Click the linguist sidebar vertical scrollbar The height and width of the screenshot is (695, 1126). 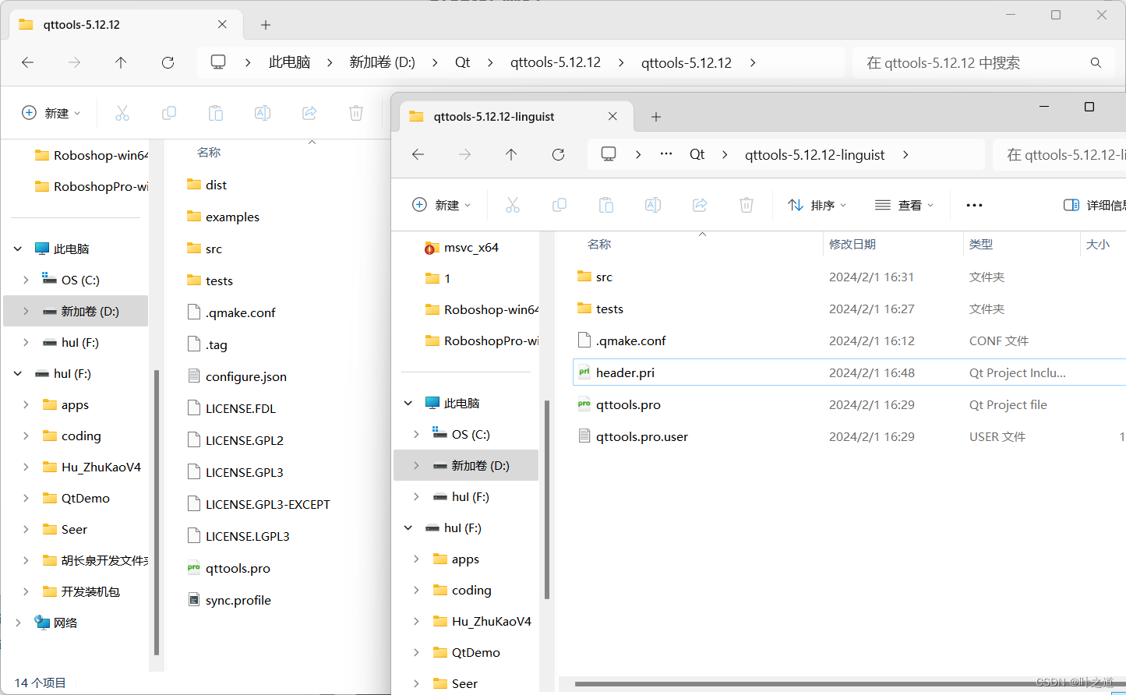point(547,499)
